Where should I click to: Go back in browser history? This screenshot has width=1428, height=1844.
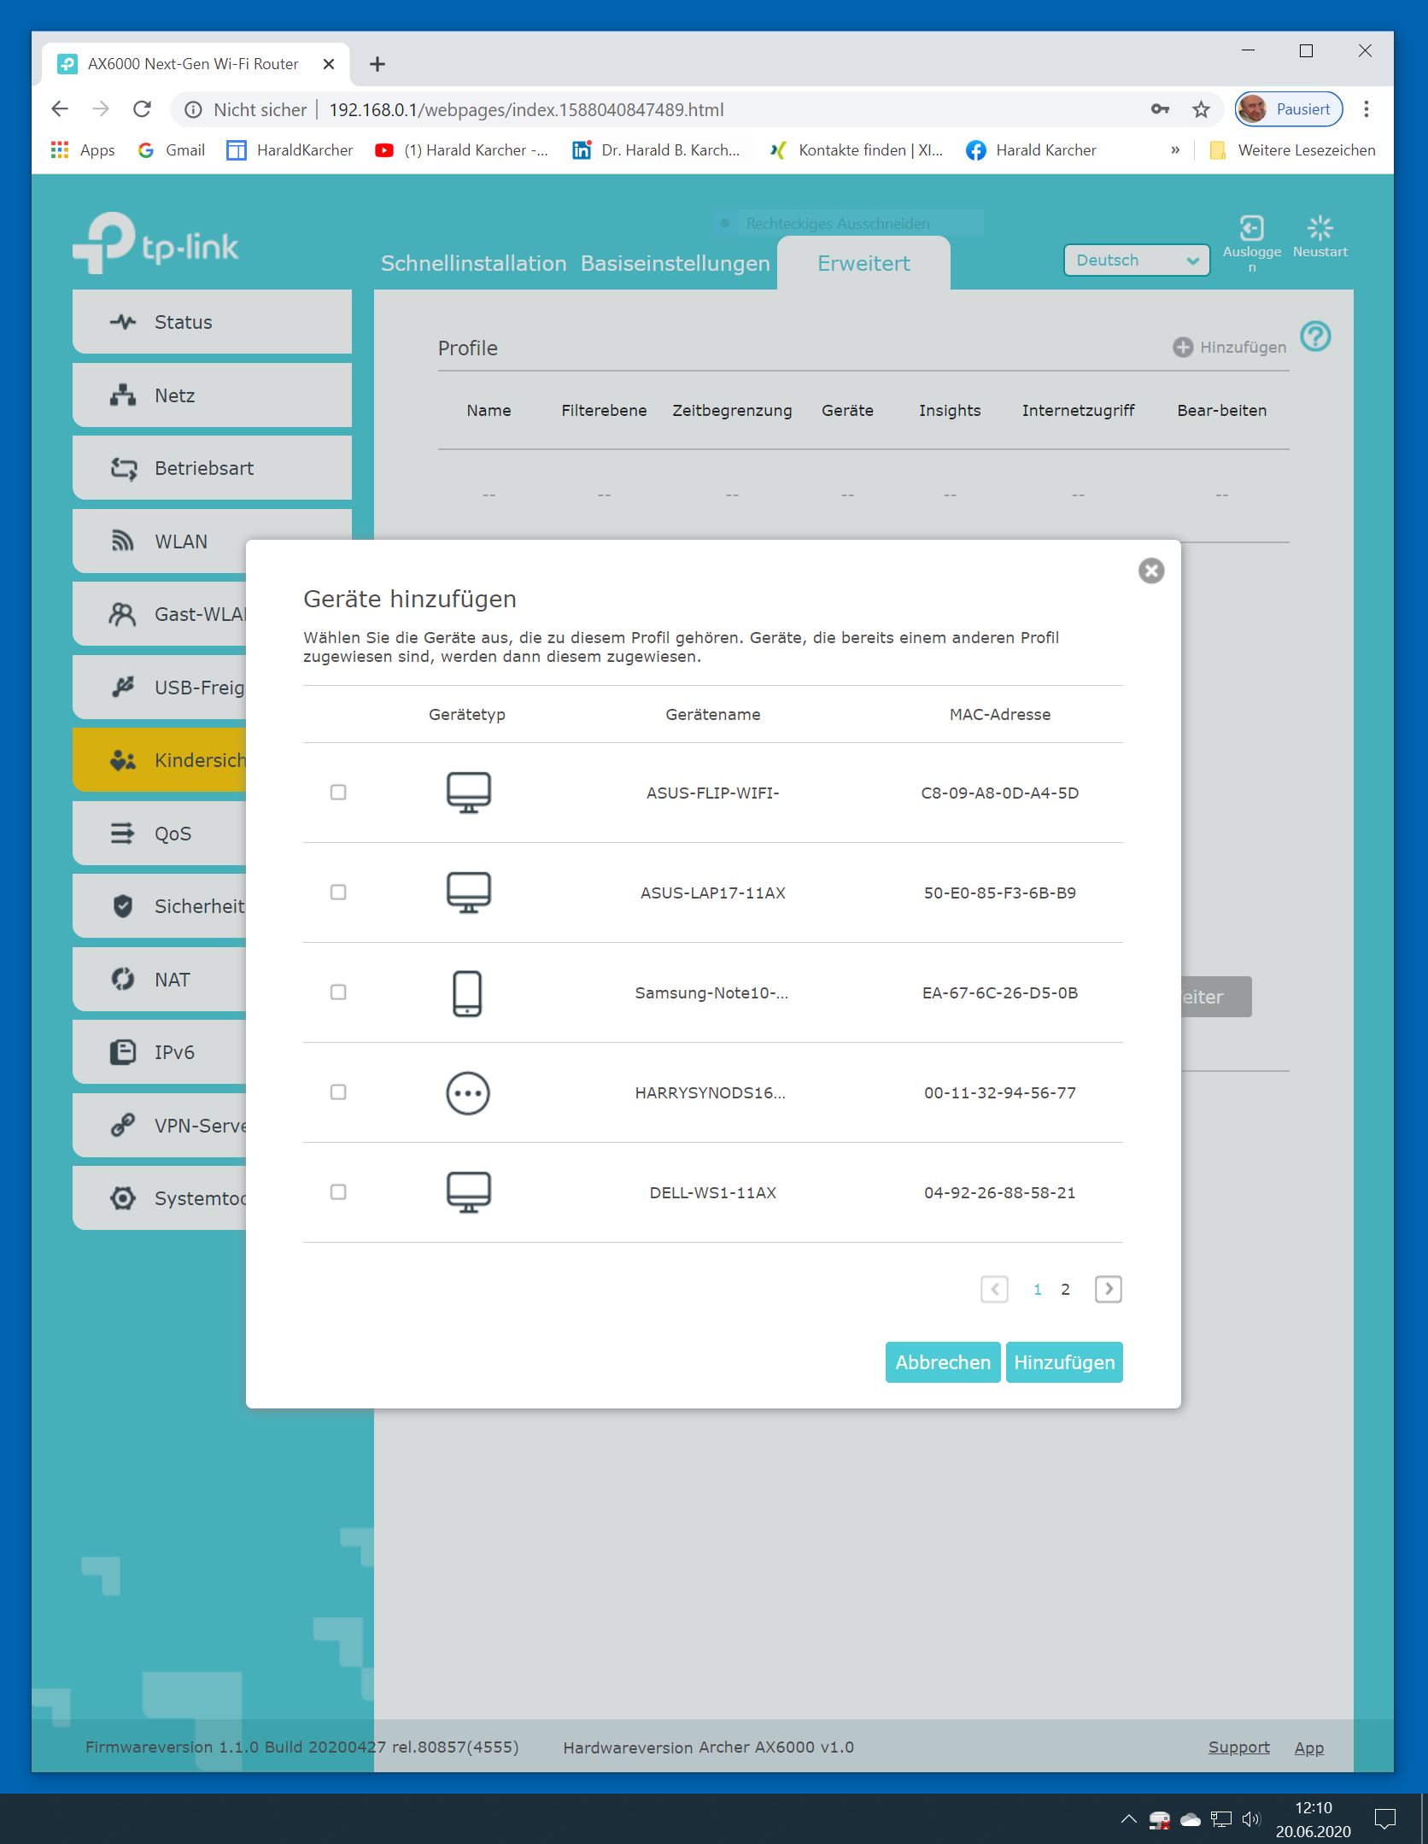(60, 109)
